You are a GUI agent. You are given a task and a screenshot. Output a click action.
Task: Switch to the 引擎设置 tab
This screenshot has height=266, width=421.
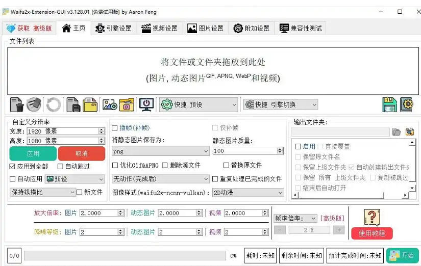click(x=113, y=29)
